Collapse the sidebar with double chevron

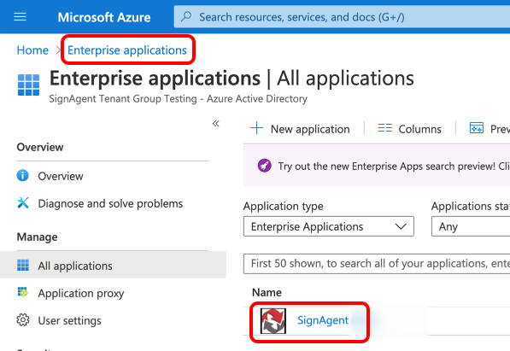coord(215,123)
